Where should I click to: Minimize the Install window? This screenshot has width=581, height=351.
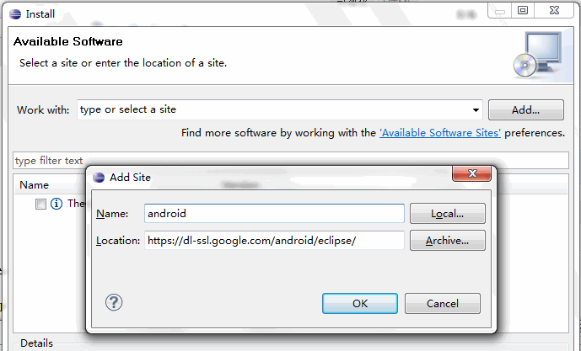(500, 11)
